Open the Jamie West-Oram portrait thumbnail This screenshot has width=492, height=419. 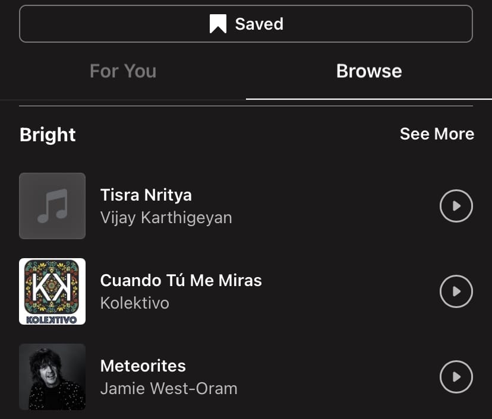click(x=52, y=377)
